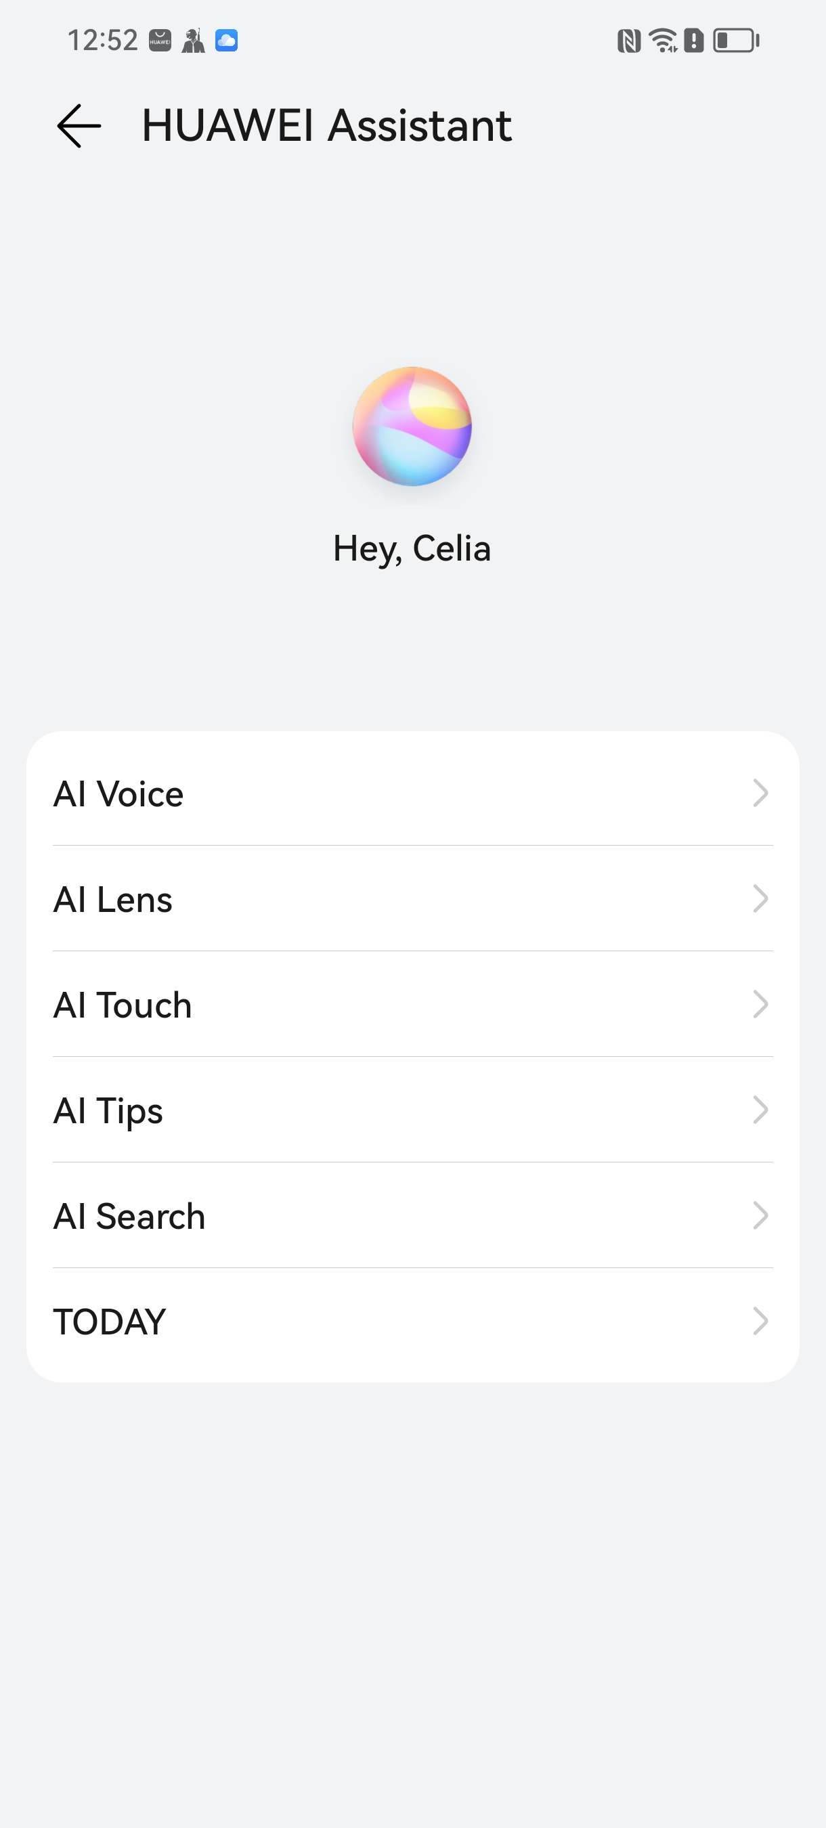Viewport: 826px width, 1828px height.
Task: Tap the battery status icon
Action: [x=736, y=41]
